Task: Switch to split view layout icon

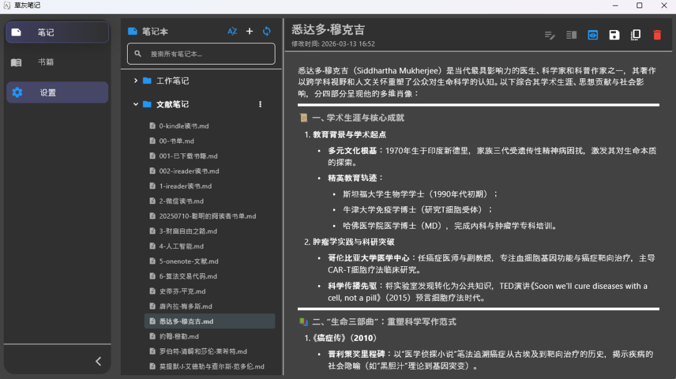Action: (571, 35)
